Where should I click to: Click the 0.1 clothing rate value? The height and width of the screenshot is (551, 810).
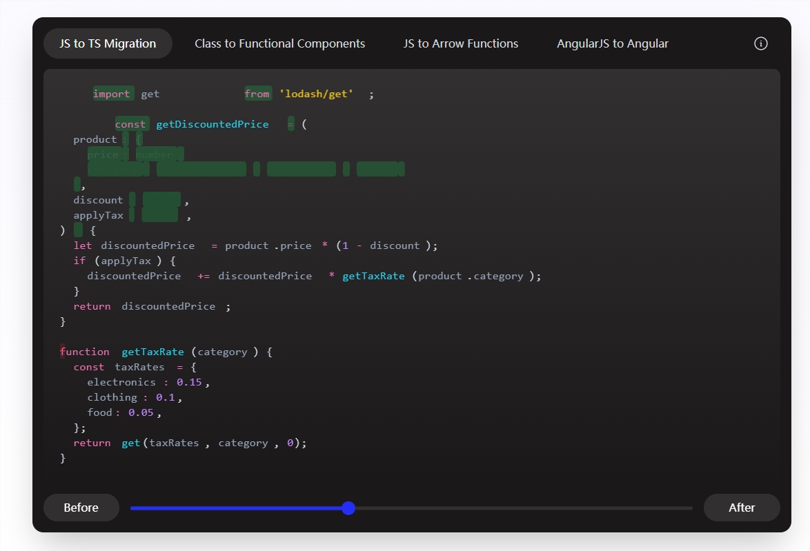[x=166, y=397]
